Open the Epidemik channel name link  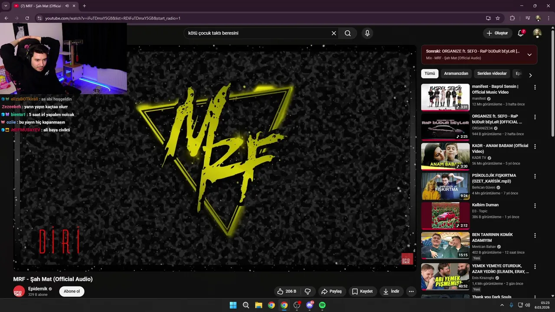(x=38, y=289)
